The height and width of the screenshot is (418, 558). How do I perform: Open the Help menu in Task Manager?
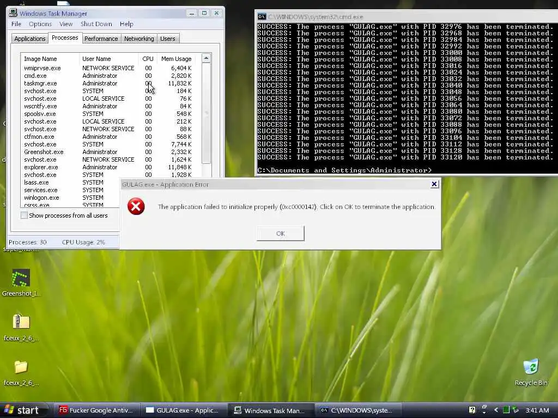tap(126, 24)
